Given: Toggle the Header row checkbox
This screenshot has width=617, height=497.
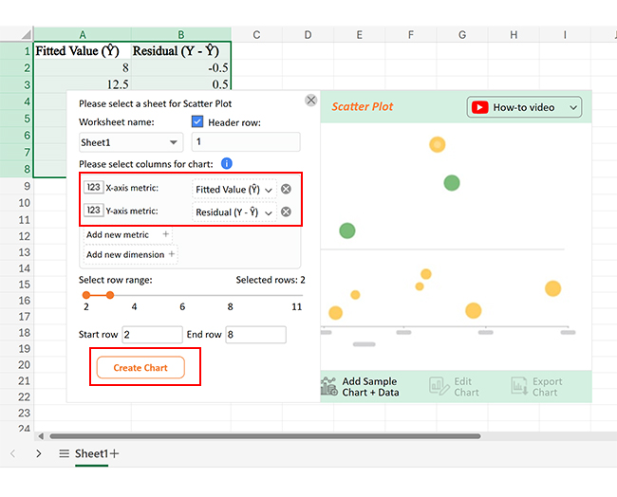Looking at the screenshot, I should tap(197, 122).
